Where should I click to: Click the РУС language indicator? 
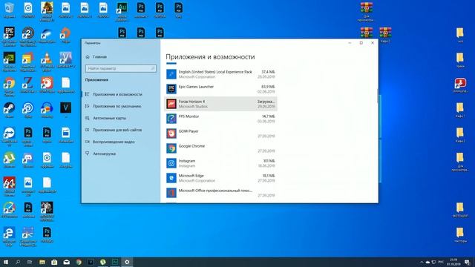(441, 262)
